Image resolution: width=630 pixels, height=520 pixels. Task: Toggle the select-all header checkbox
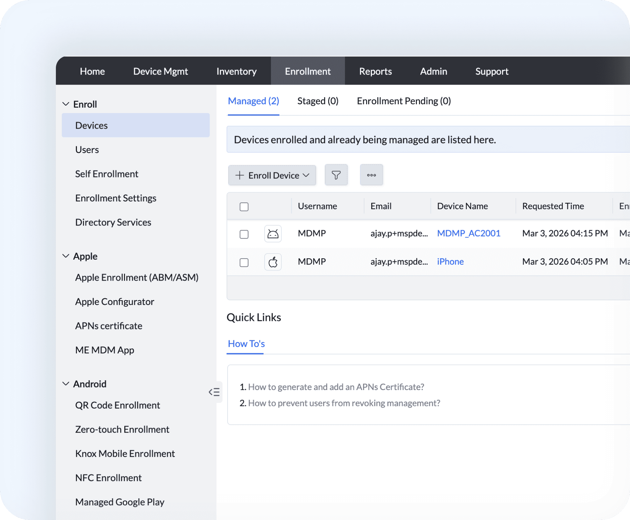point(244,207)
